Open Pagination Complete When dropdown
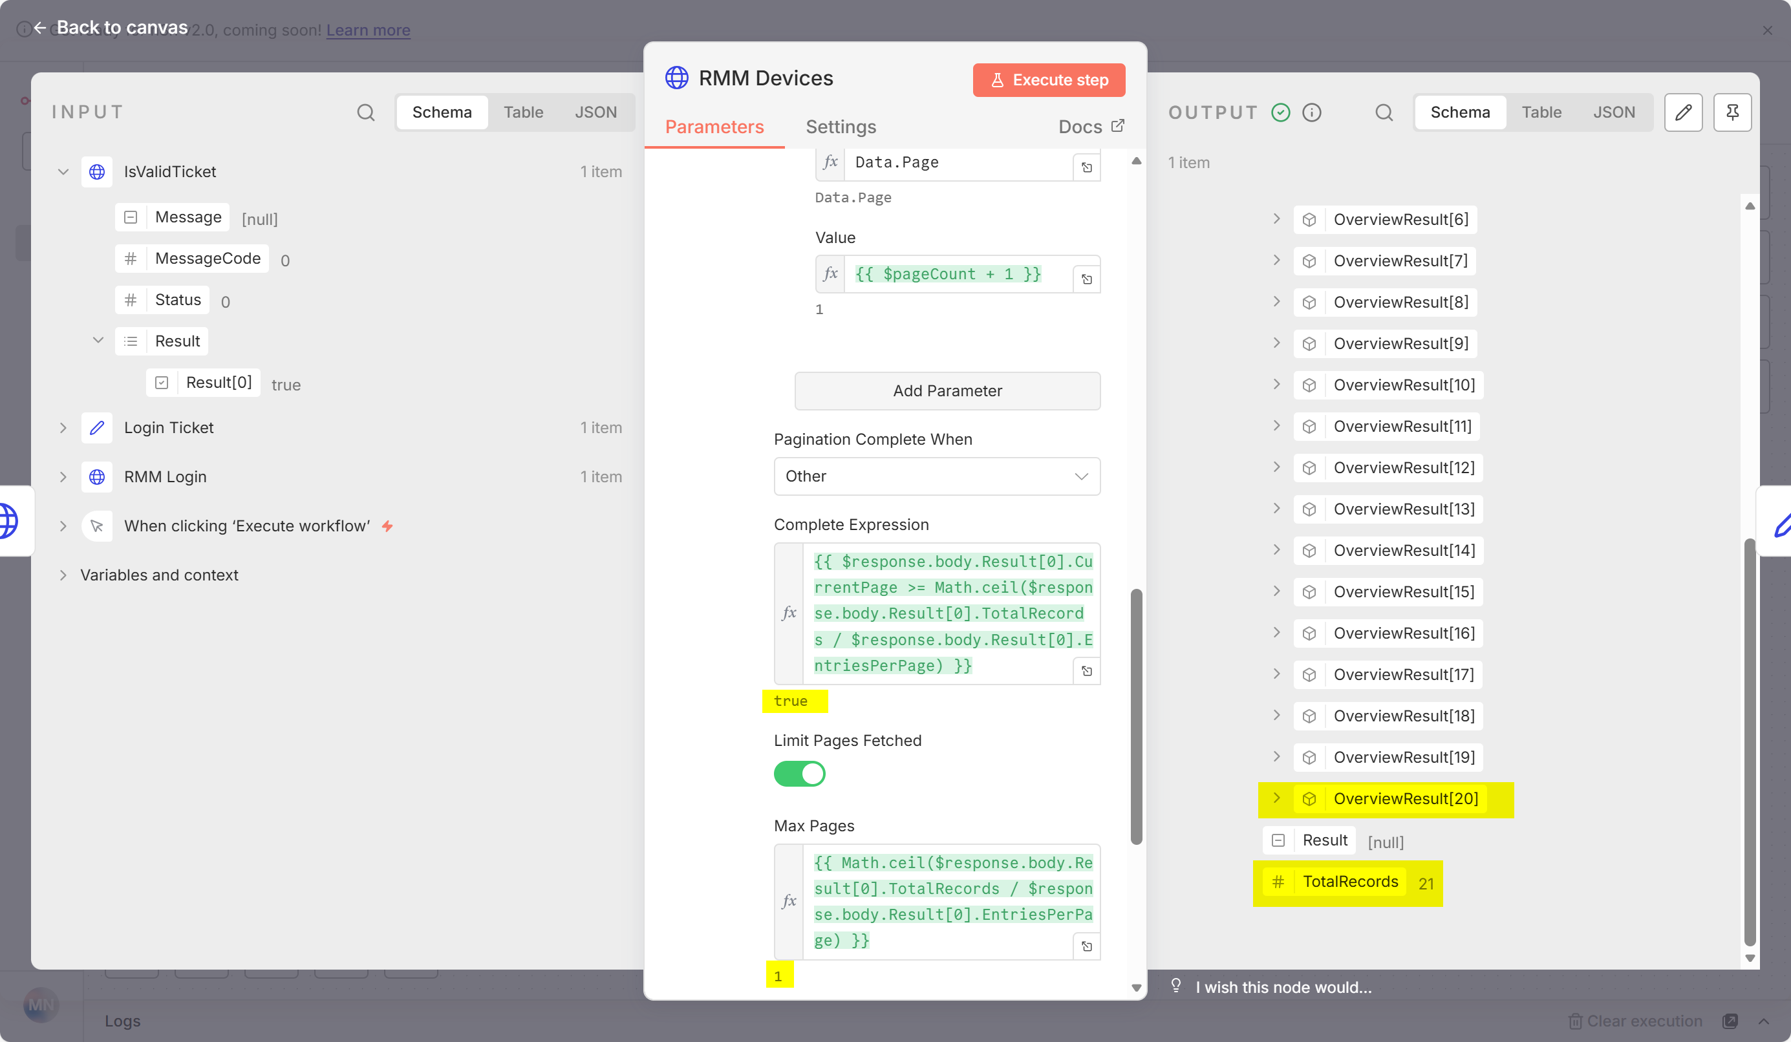The height and width of the screenshot is (1042, 1791). click(x=936, y=476)
